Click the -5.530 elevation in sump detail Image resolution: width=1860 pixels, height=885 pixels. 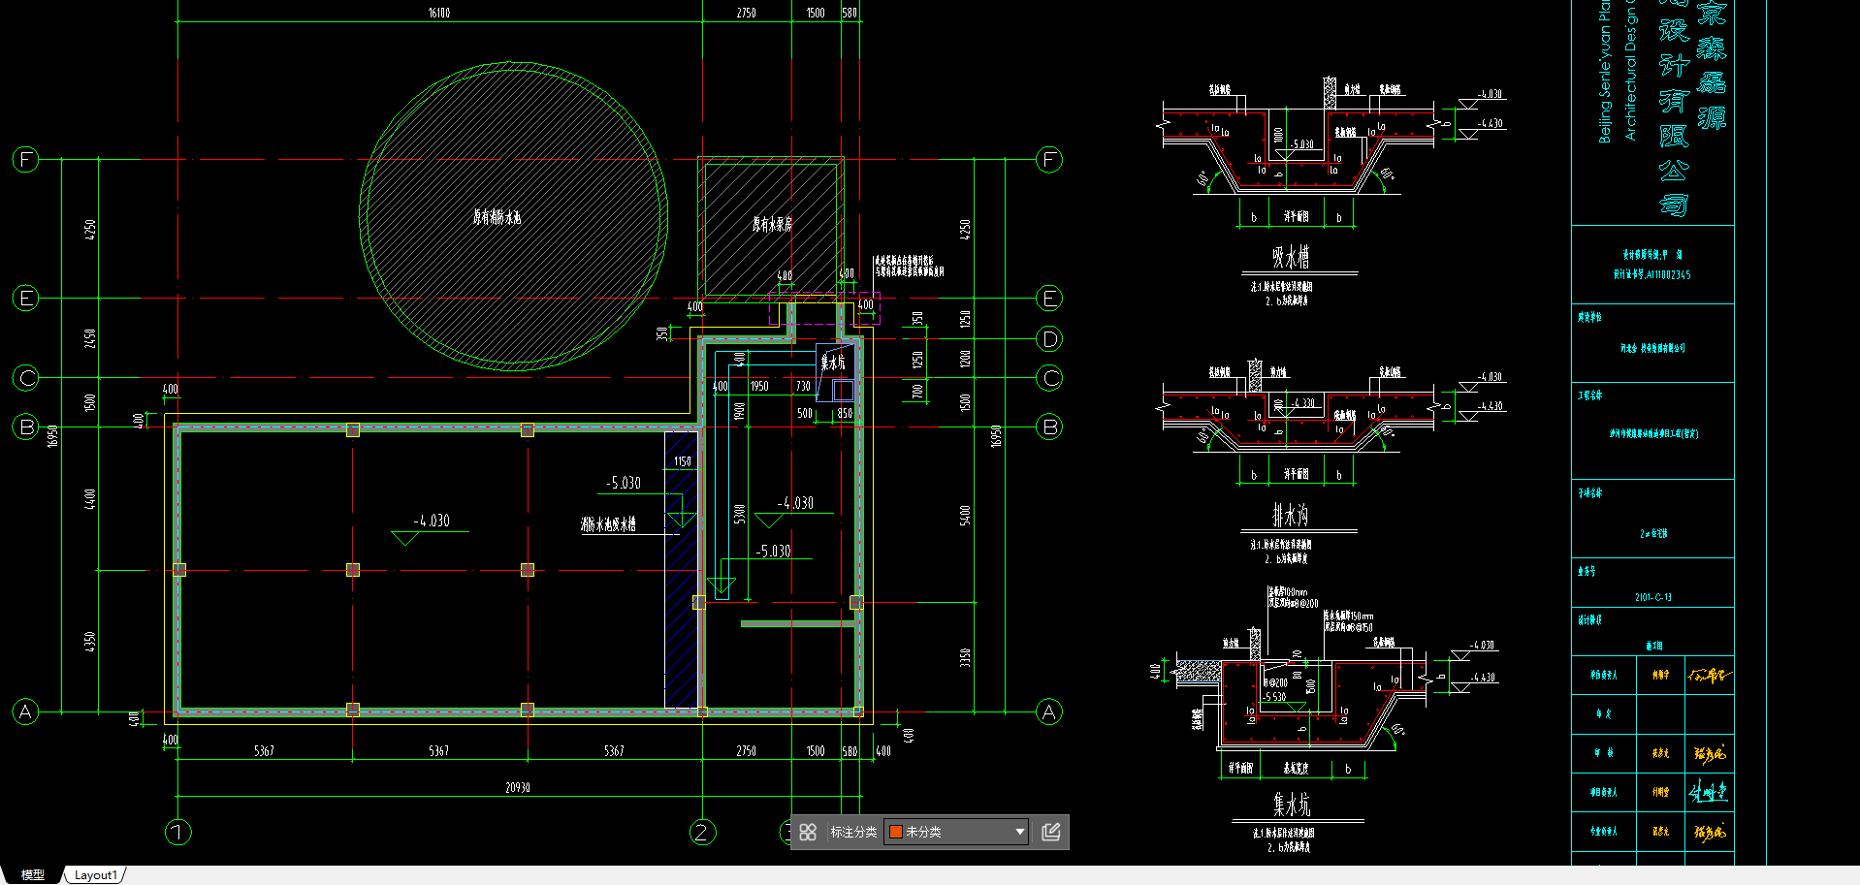tap(1274, 697)
